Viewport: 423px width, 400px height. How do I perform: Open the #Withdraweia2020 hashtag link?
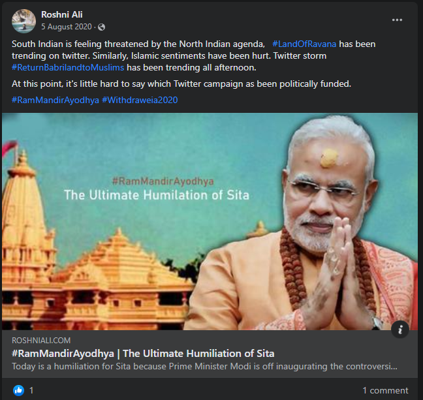pos(140,100)
